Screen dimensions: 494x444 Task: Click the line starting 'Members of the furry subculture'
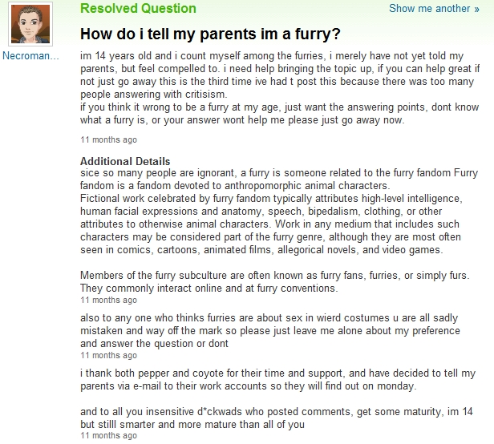pos(275,275)
